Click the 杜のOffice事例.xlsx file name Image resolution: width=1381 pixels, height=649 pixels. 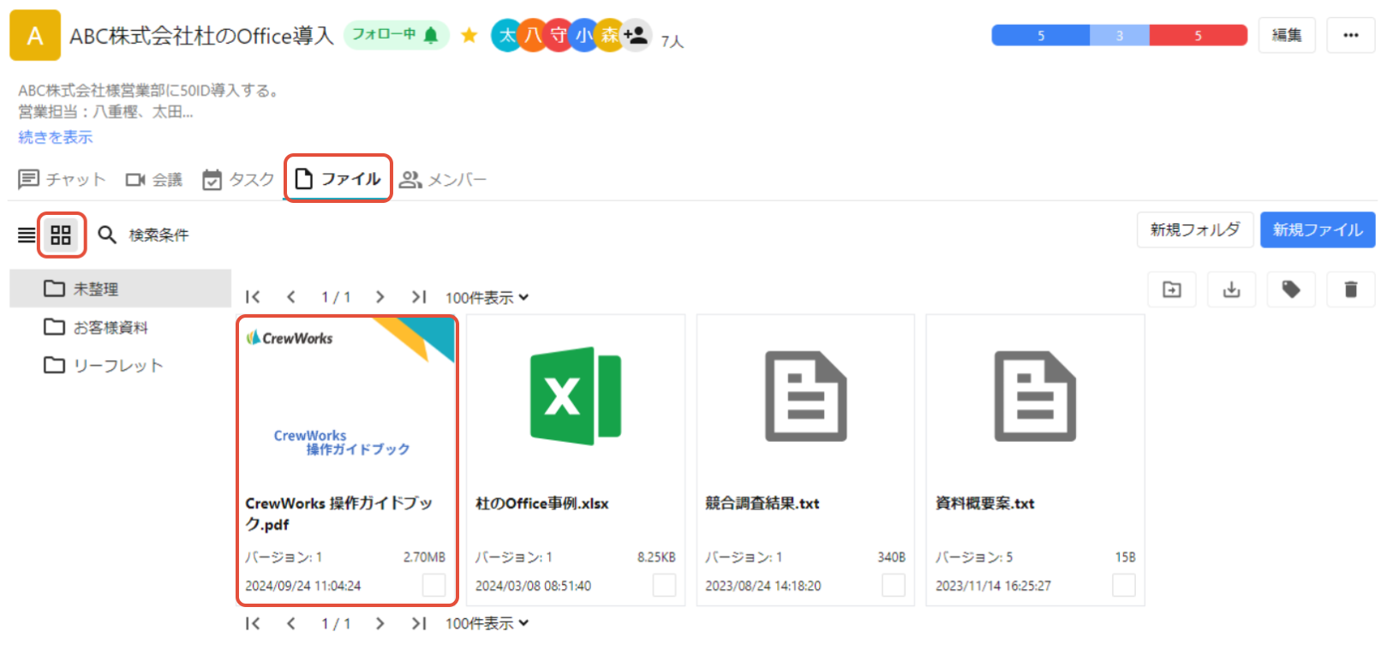(x=542, y=503)
